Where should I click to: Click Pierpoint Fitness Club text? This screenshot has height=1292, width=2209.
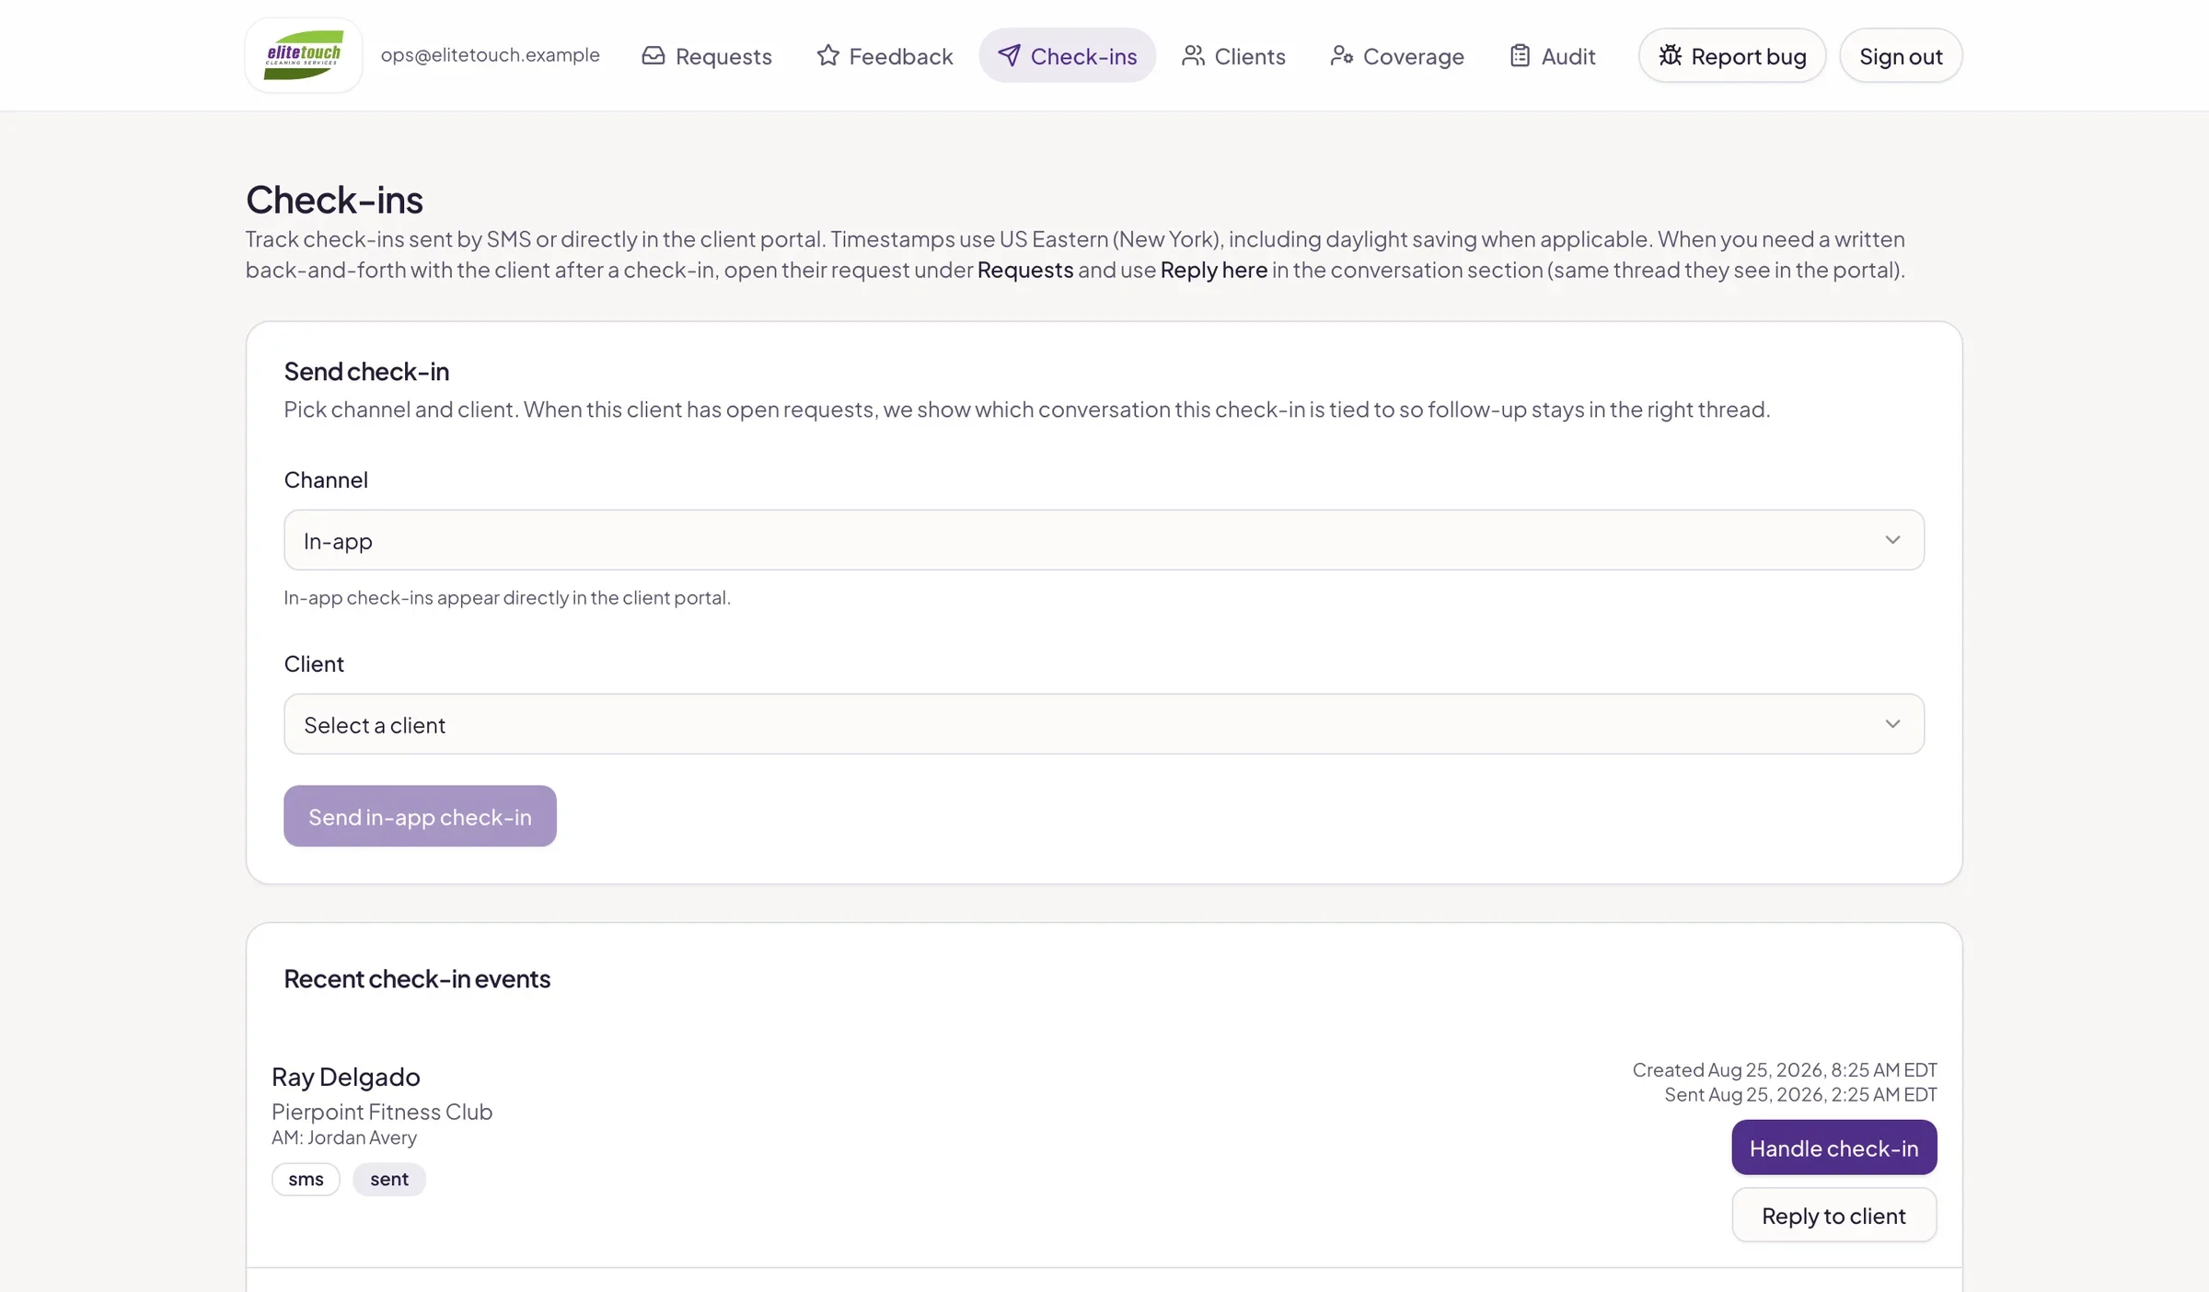point(382,1112)
